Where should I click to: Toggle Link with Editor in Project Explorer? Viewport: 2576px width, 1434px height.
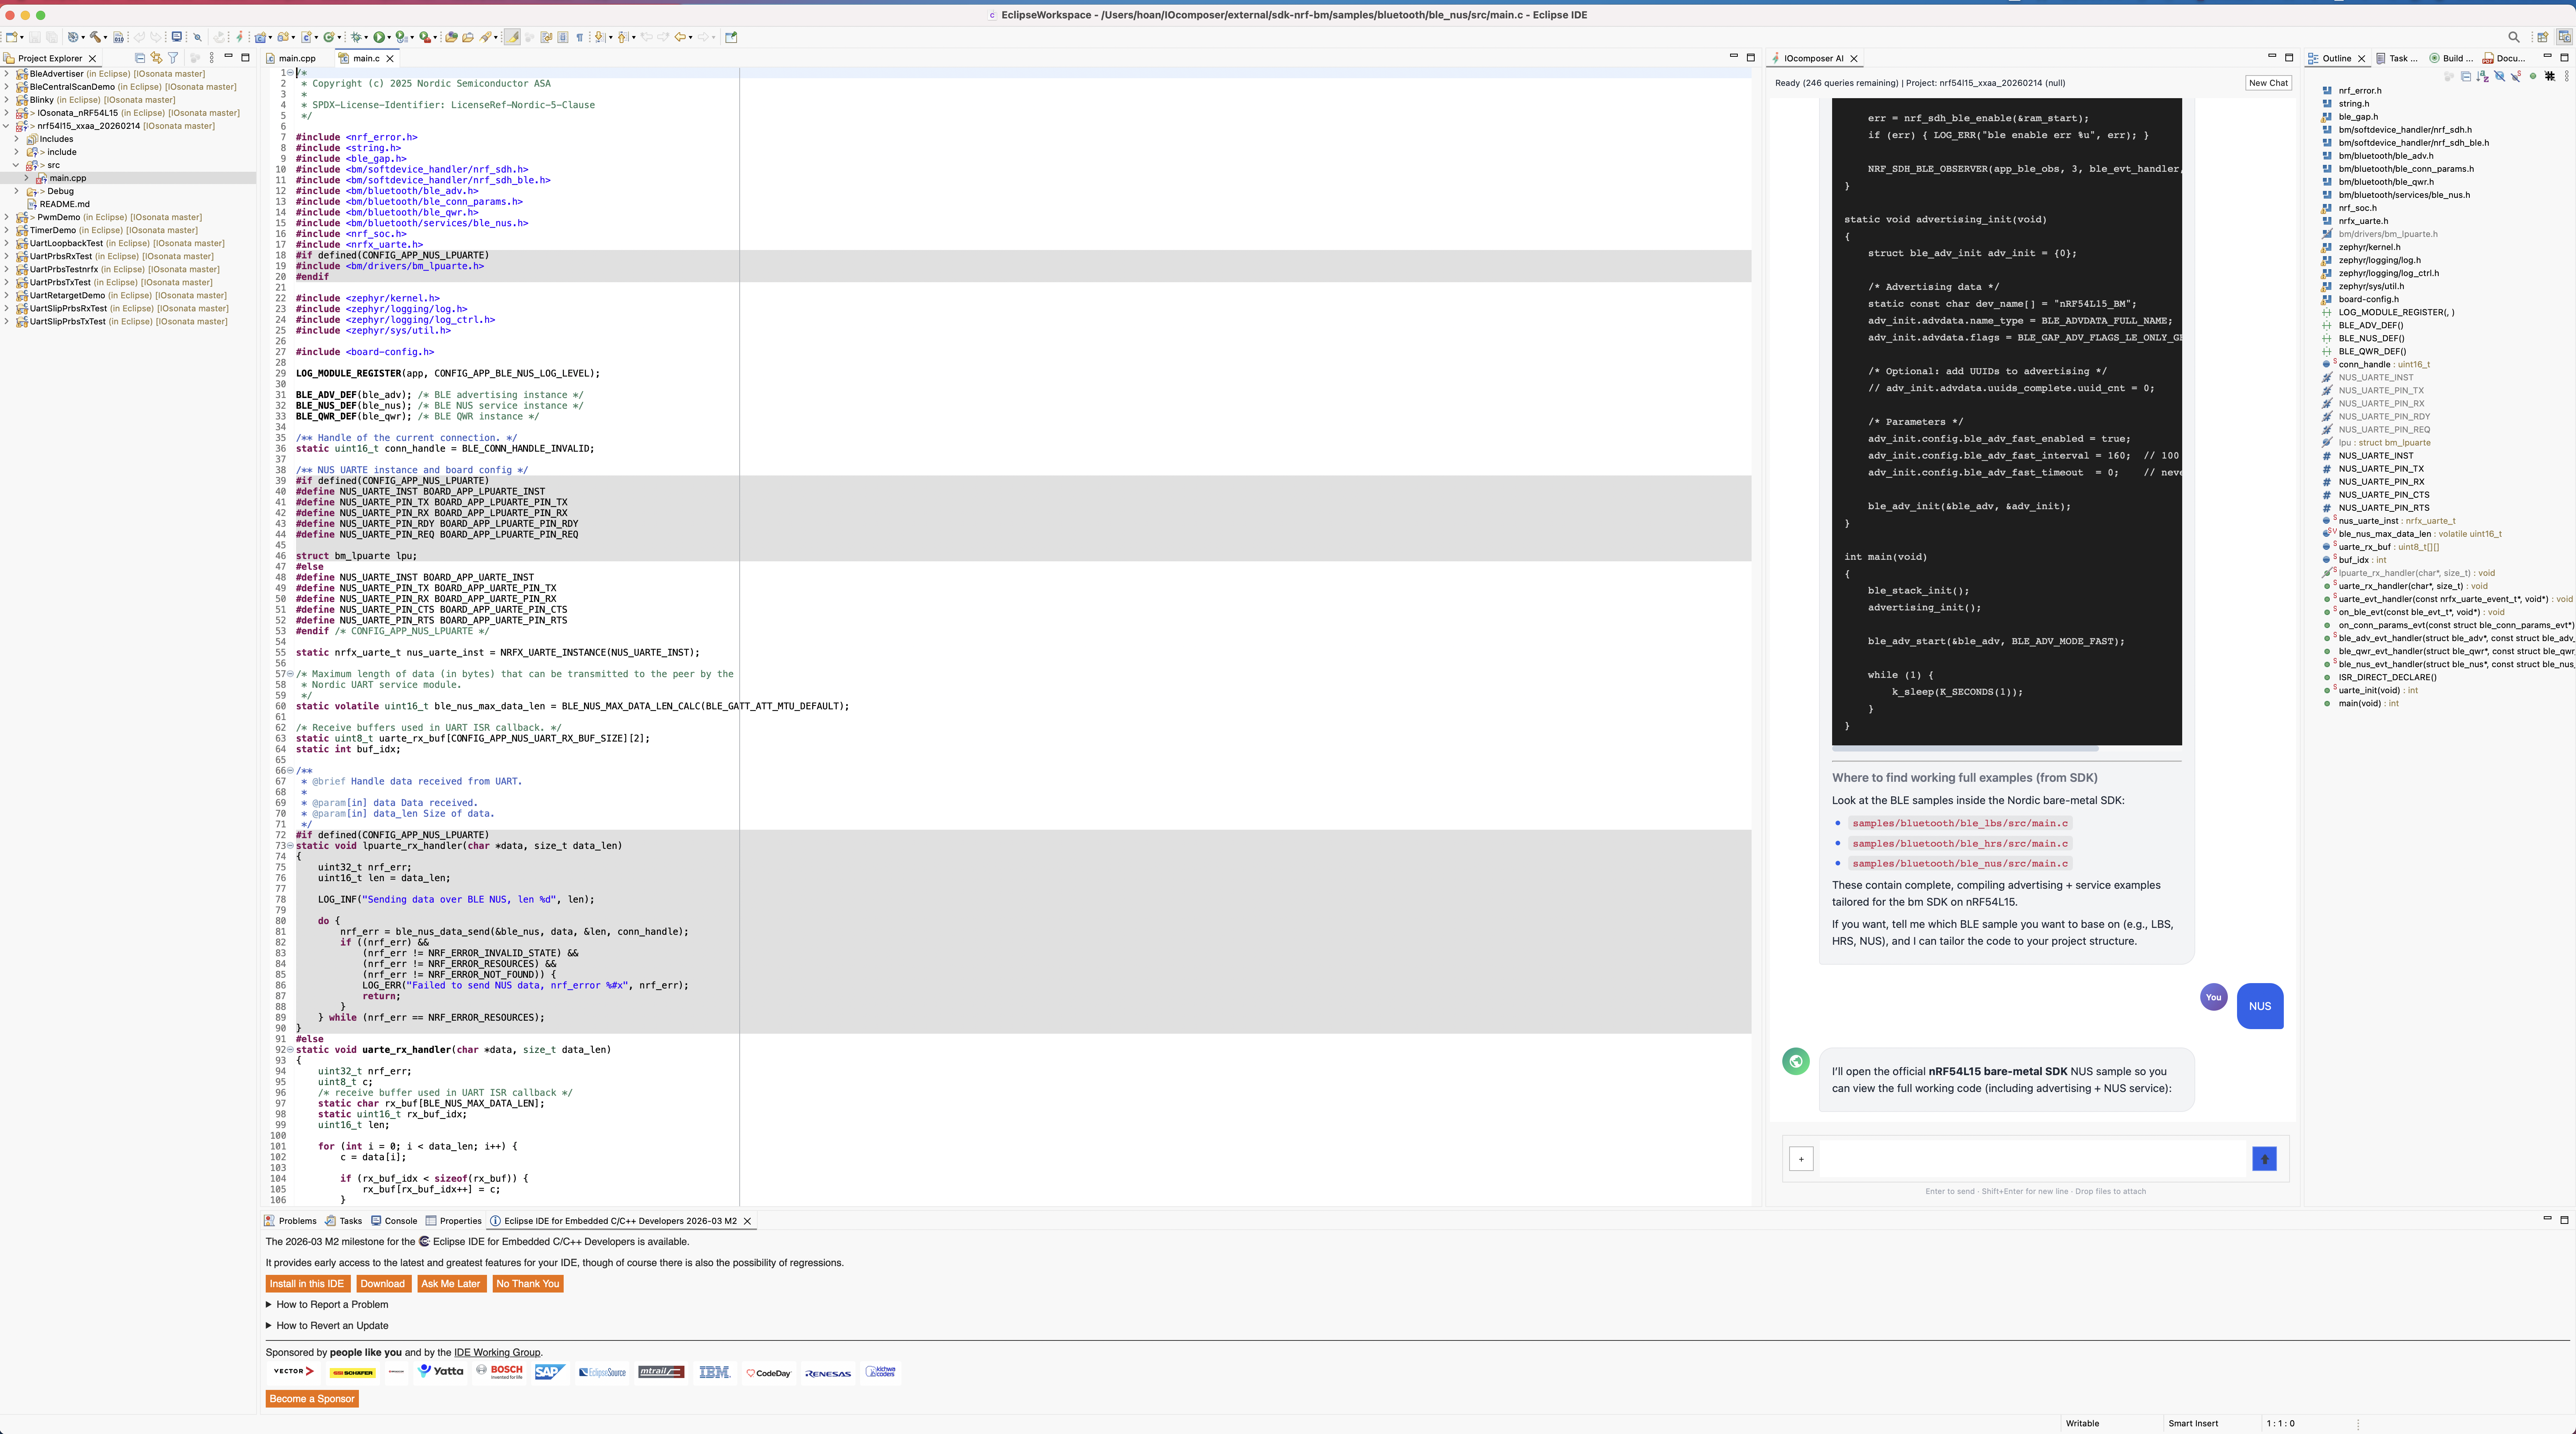(156, 58)
